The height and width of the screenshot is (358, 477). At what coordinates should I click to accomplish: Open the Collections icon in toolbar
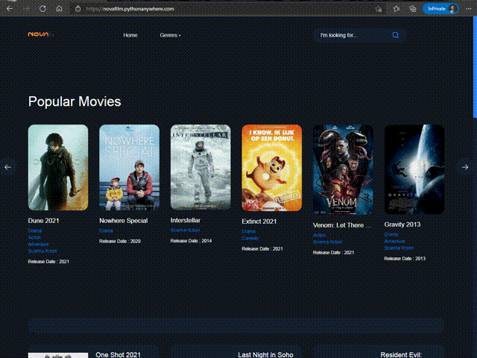pos(413,9)
